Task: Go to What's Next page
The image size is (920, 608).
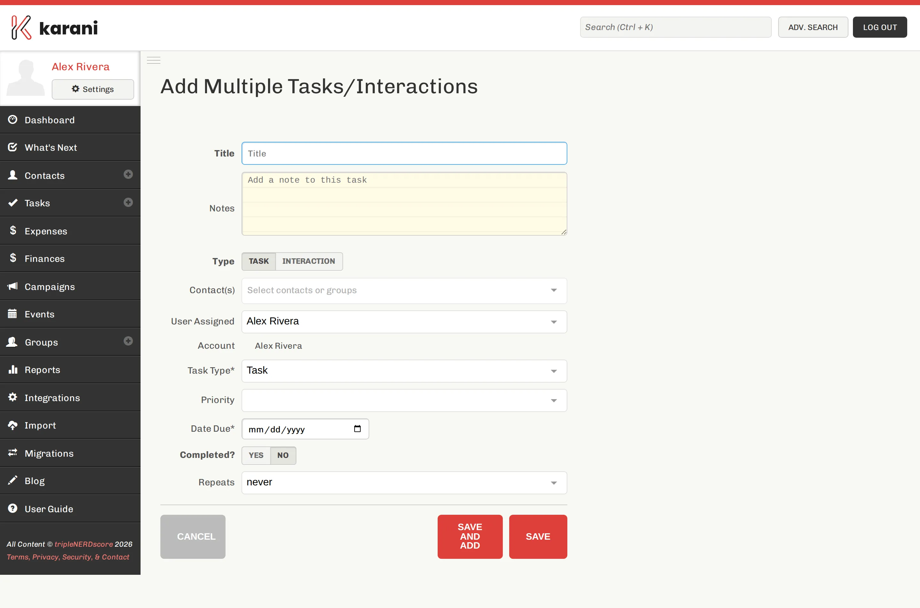Action: (x=70, y=147)
